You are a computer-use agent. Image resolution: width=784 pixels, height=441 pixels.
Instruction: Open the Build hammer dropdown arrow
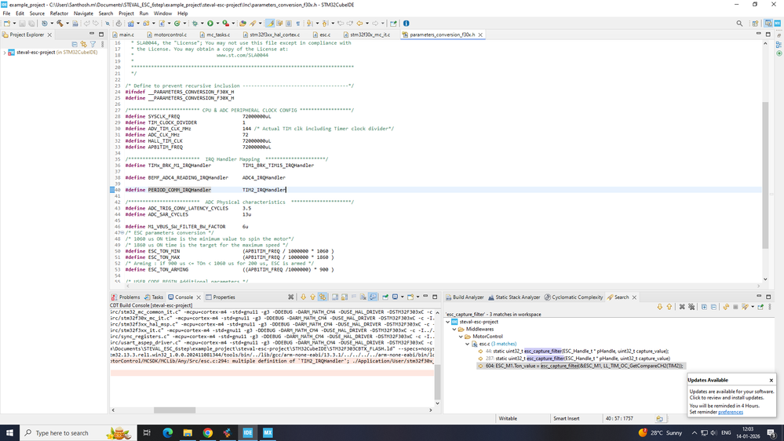point(67,24)
